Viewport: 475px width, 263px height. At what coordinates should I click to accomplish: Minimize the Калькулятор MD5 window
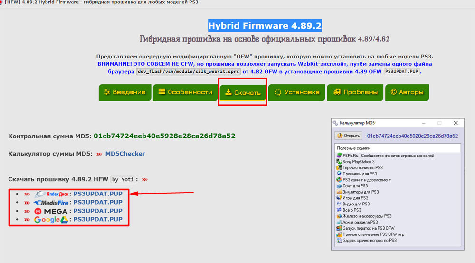[x=424, y=123]
